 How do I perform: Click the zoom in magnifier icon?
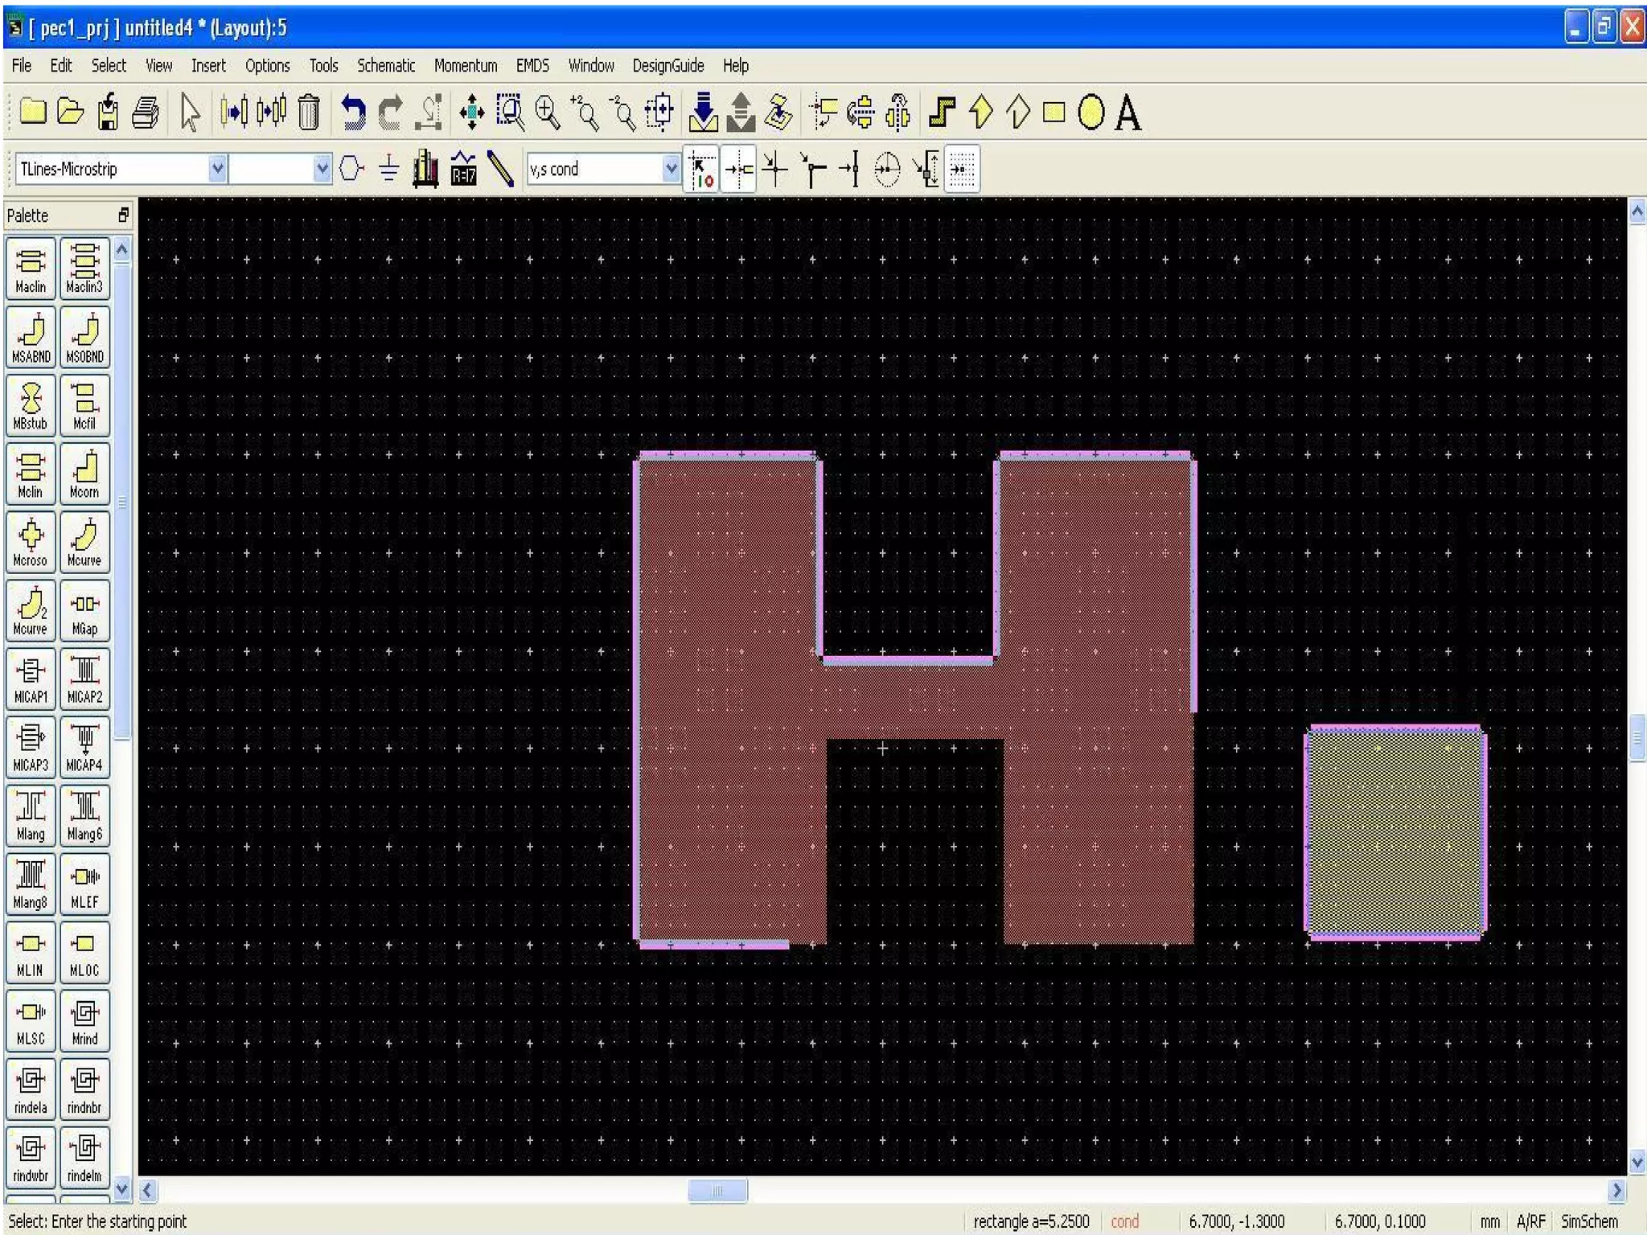(x=548, y=113)
